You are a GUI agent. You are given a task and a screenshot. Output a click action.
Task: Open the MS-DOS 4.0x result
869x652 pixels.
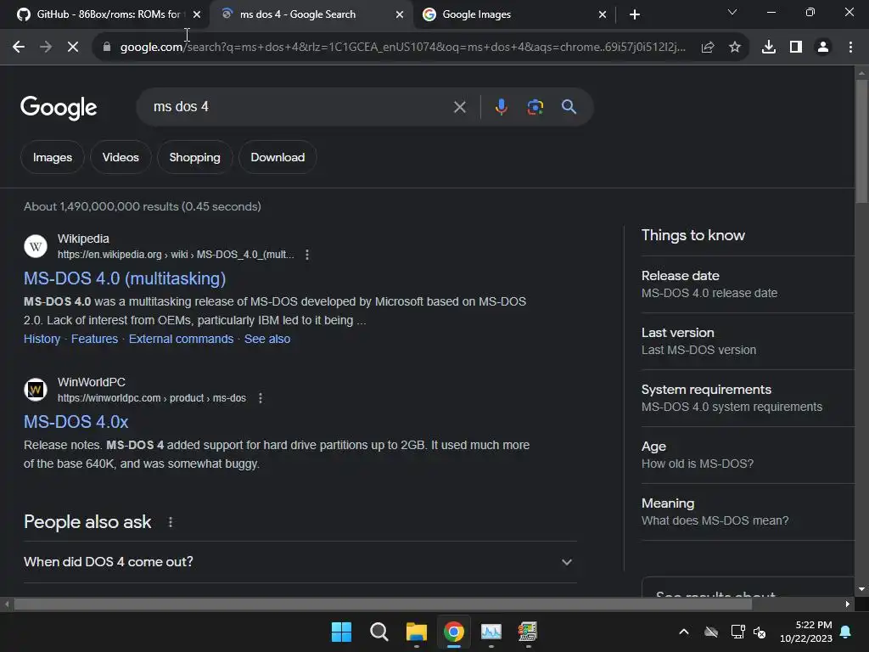click(x=76, y=422)
